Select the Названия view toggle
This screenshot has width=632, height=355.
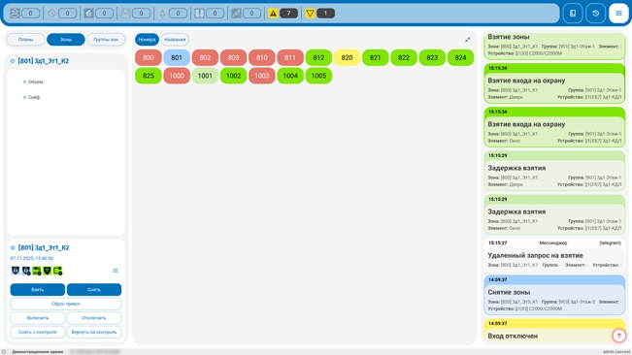pyautogui.click(x=175, y=40)
